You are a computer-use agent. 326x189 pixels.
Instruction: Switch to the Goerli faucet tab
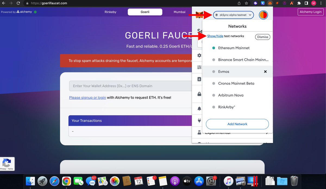pyautogui.click(x=145, y=12)
